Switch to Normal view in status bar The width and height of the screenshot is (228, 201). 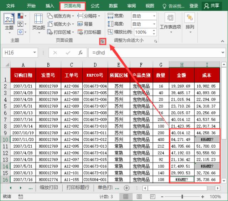pos(125,196)
